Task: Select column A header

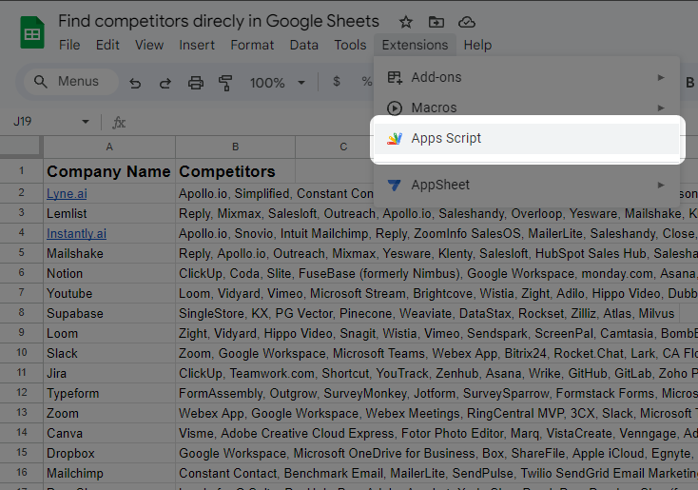Action: pyautogui.click(x=109, y=147)
